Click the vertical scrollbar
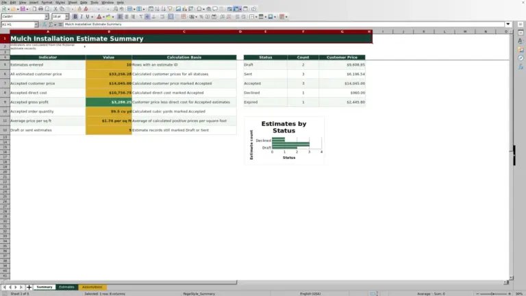 coord(511,154)
